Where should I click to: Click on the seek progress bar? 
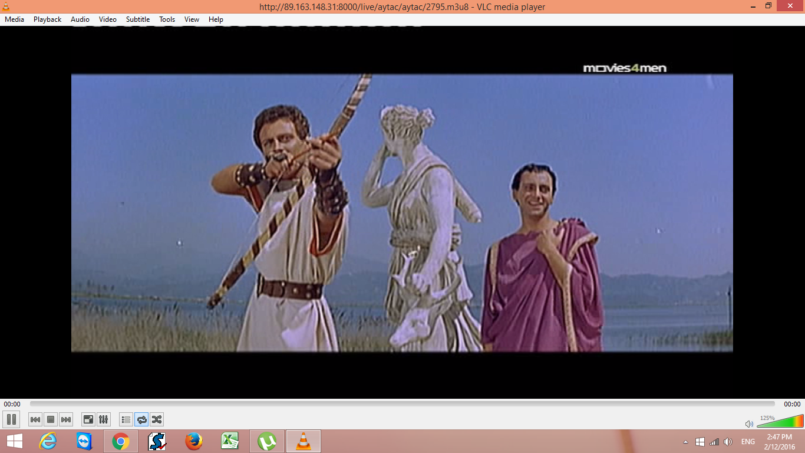[402, 404]
